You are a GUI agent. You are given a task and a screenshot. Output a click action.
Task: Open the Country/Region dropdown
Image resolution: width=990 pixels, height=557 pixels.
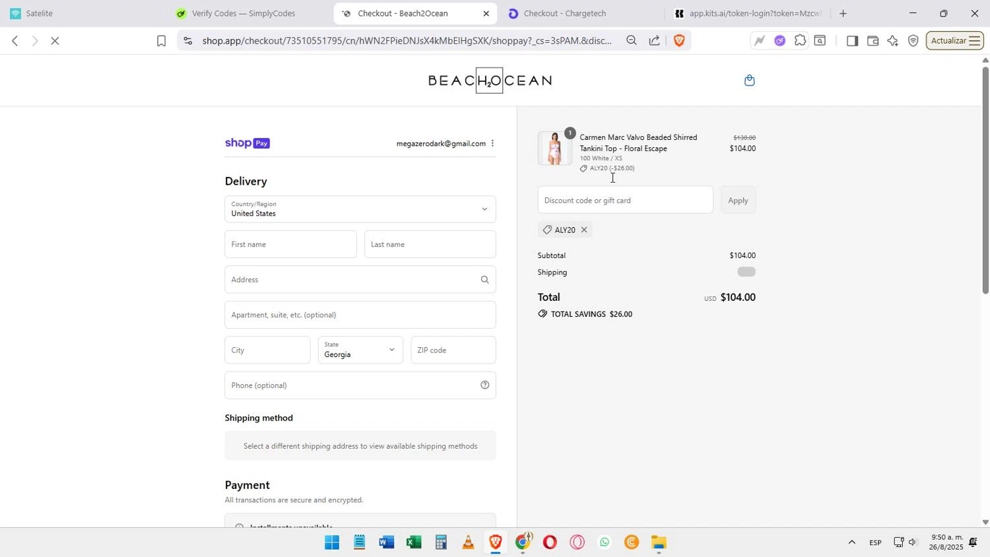tap(360, 209)
